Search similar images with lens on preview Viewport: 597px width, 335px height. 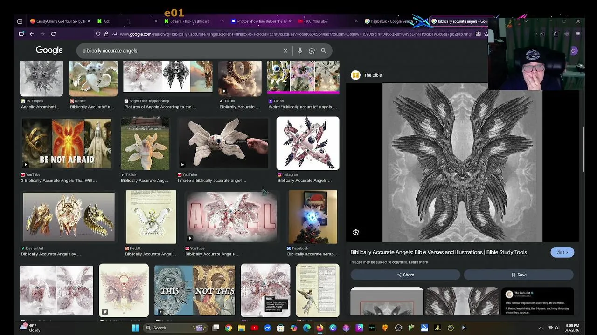[356, 232]
